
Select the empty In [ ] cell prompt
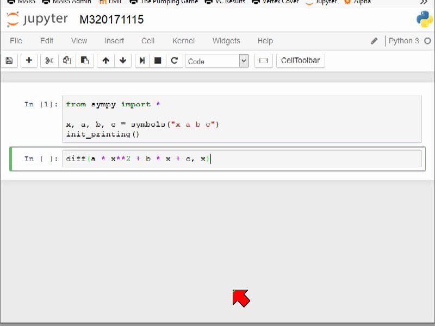click(41, 159)
